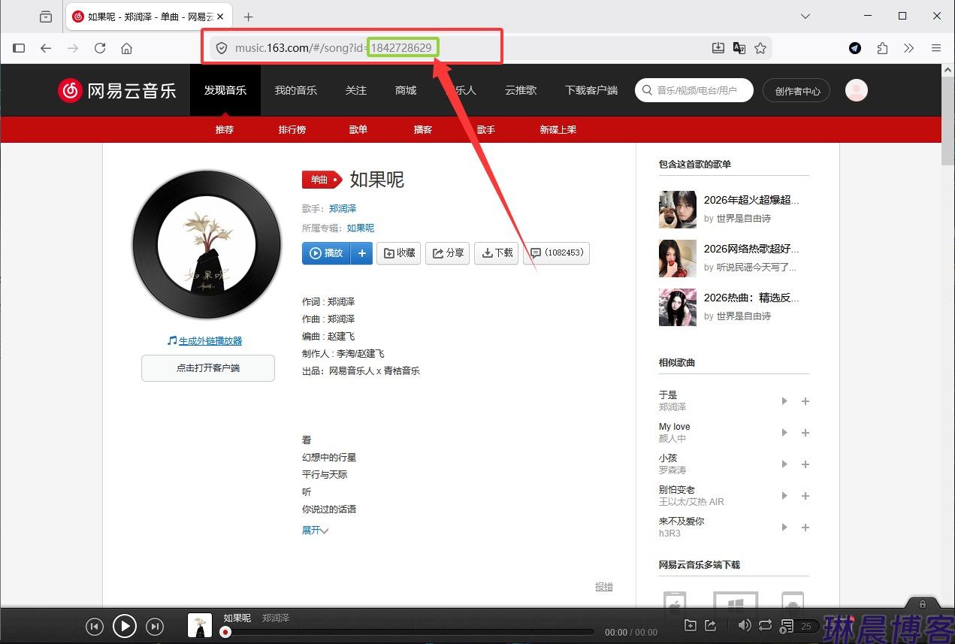The width and height of the screenshot is (955, 644).
Task: Expand similar song 于是 with its arrow
Action: (x=784, y=401)
